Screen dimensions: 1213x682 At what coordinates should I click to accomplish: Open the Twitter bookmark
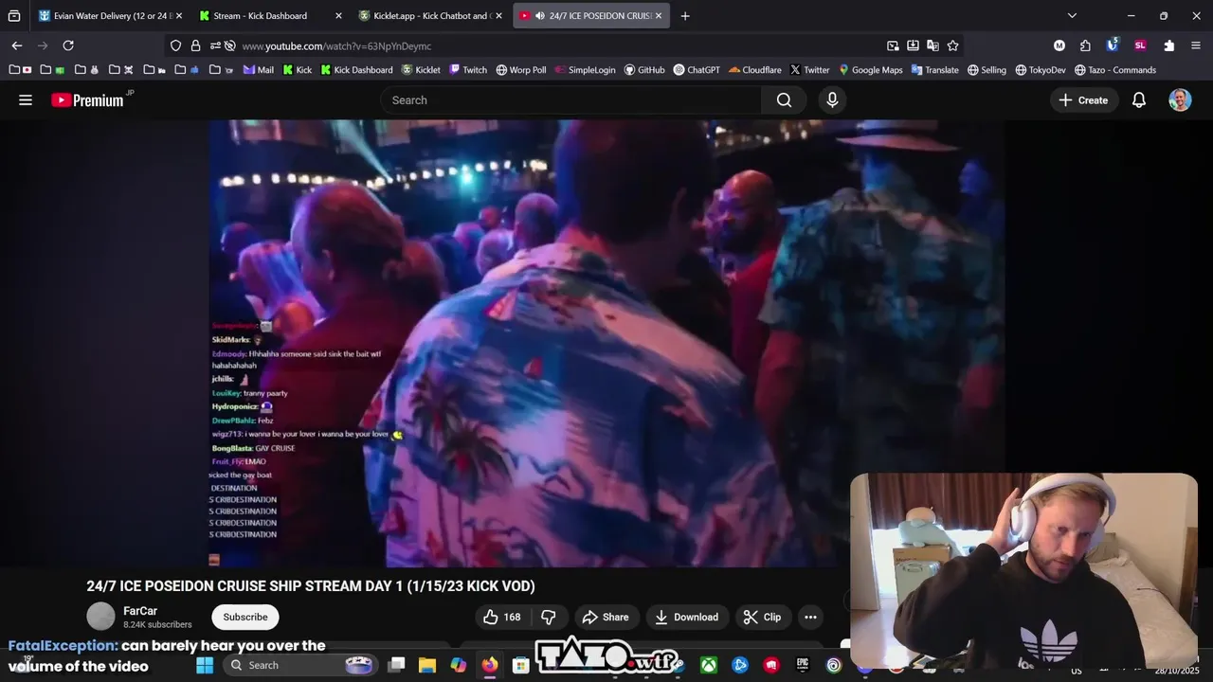809,70
